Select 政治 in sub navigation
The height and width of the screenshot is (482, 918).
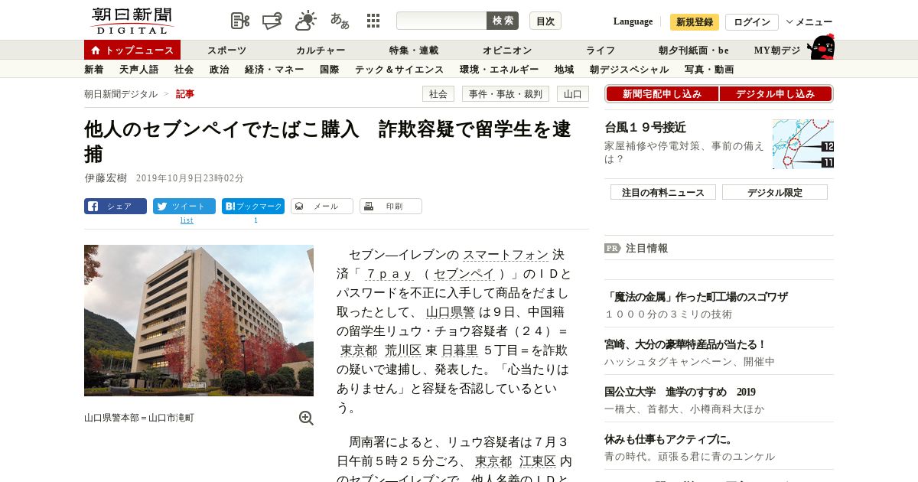click(220, 70)
